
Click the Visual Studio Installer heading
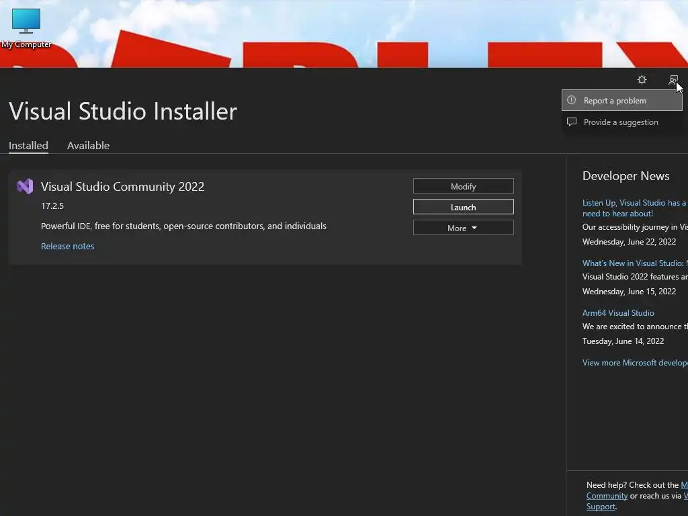[123, 111]
